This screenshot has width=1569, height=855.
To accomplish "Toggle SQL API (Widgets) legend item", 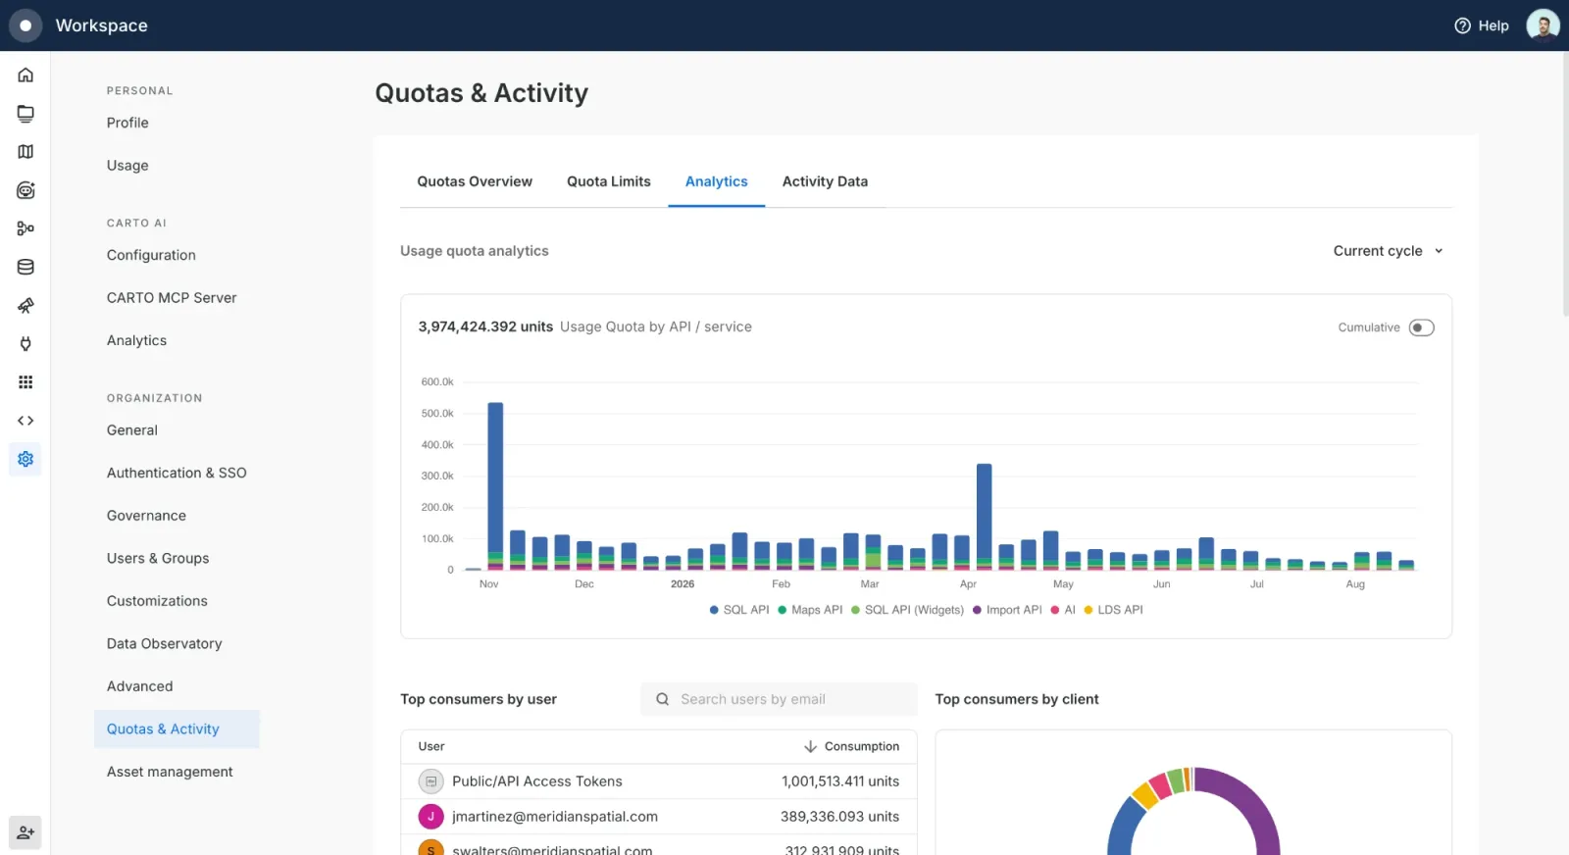I will click(907, 610).
